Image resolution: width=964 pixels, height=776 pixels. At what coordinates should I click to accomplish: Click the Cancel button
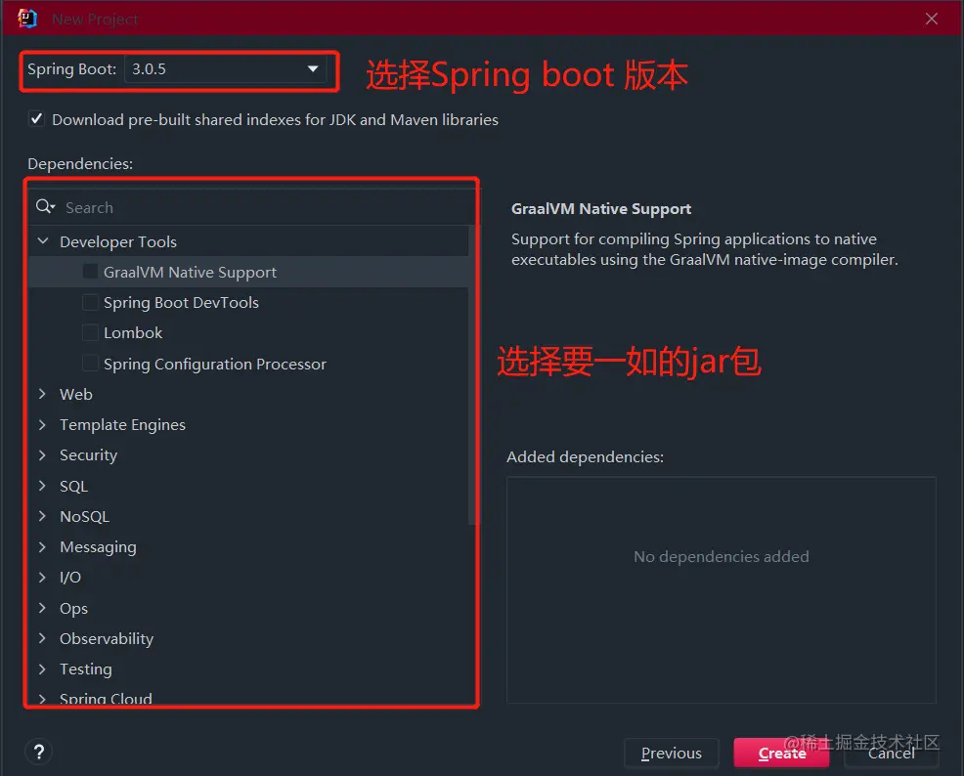[891, 753]
